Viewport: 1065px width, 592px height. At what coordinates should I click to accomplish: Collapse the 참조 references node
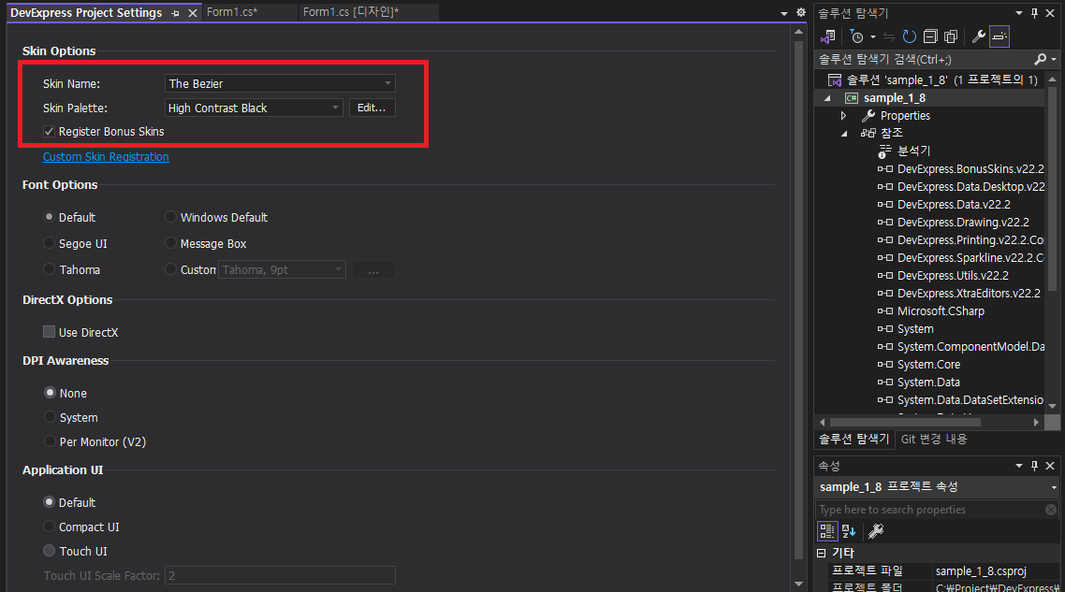tap(844, 134)
